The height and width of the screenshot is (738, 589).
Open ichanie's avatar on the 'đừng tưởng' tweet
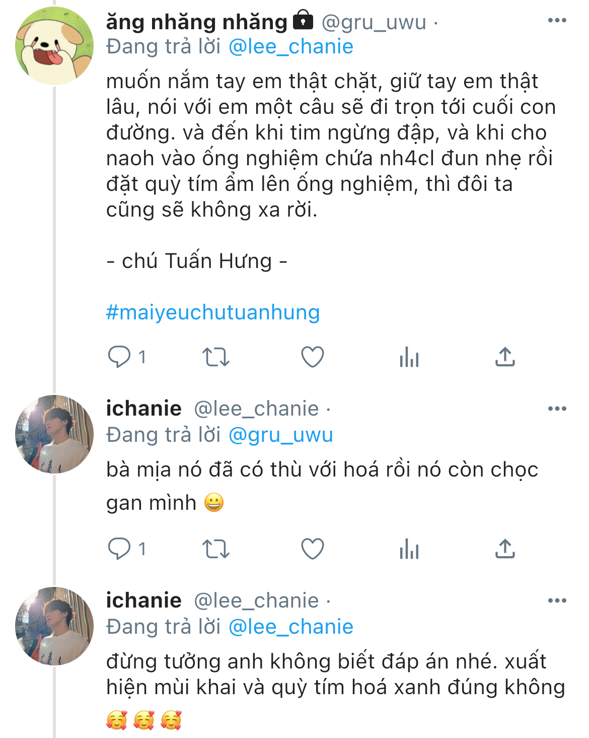tap(54, 626)
